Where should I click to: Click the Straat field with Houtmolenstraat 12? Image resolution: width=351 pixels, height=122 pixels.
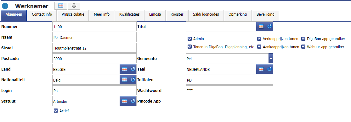coord(94,48)
